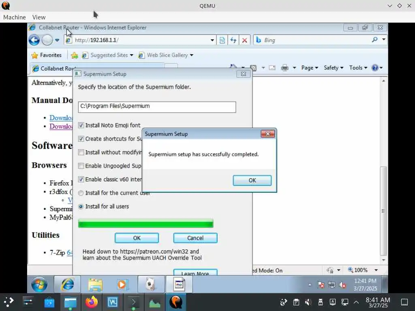This screenshot has height=311, width=415.
Task: Click the Supermium Setup taskbar item
Action: coord(179,284)
